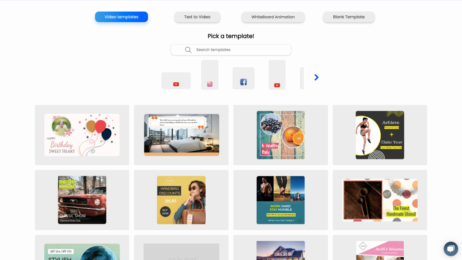This screenshot has height=260, width=462.
Task: Select the landscape YouTube format
Action: point(176,81)
